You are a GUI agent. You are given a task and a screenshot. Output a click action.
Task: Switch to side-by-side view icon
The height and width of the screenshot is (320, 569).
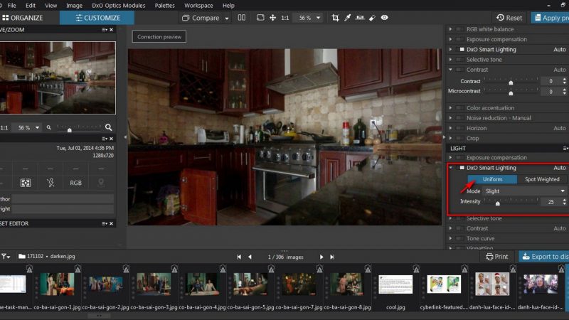pos(242,18)
